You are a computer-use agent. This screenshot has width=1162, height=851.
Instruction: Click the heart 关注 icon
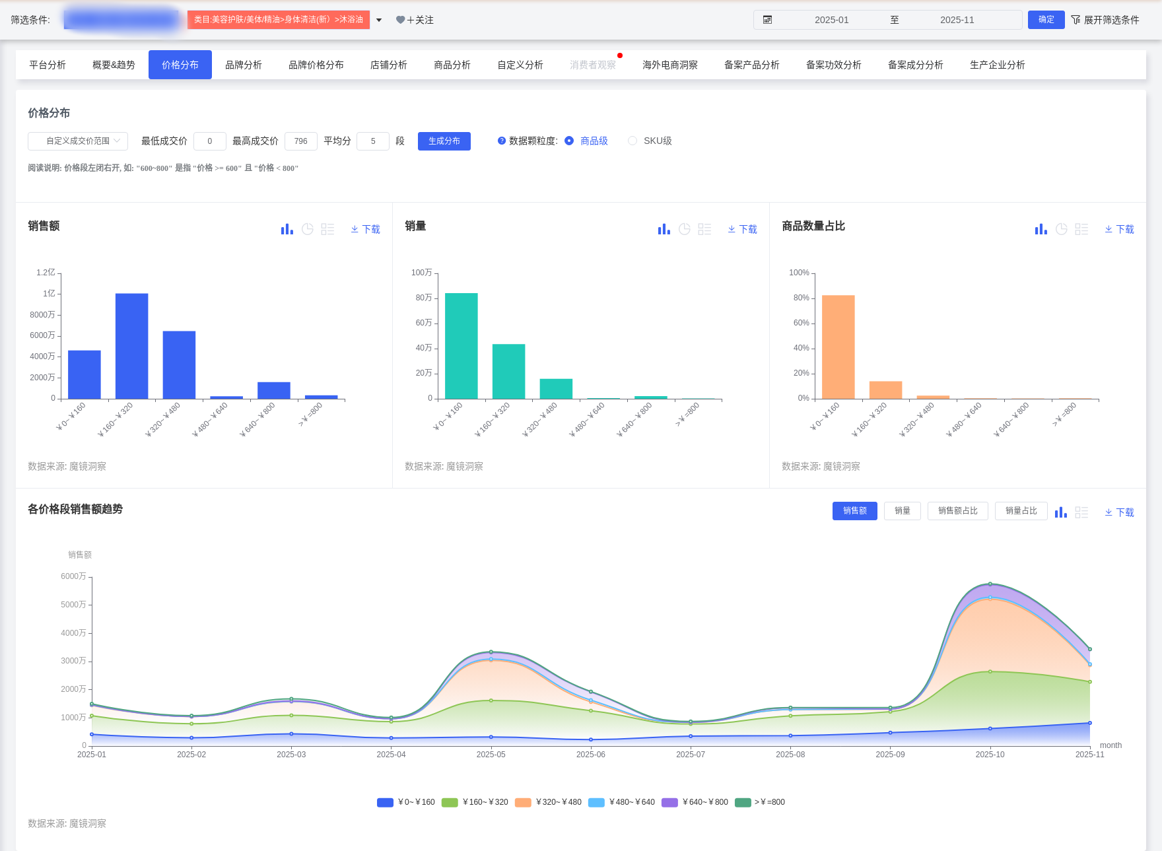point(400,20)
